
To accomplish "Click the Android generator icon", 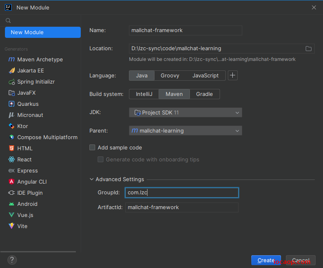I will pos(12,204).
